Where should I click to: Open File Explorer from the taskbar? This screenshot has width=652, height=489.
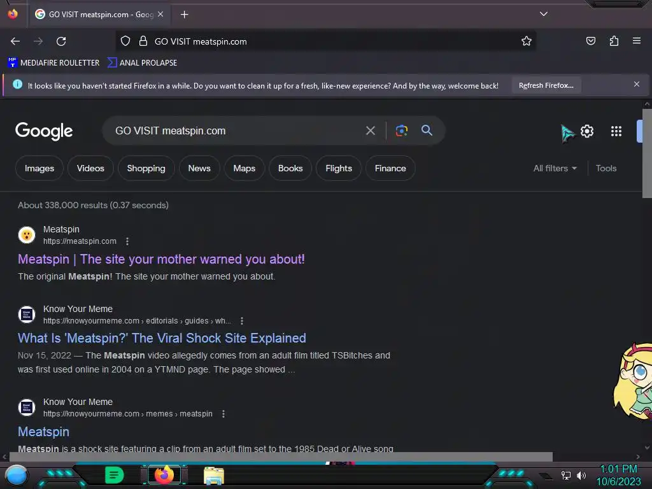click(x=214, y=476)
